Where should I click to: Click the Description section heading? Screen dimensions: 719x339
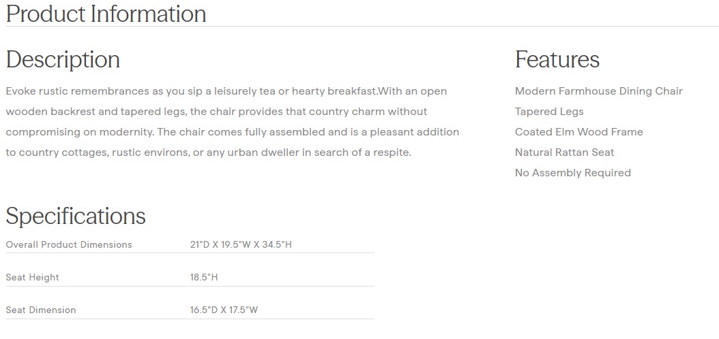tap(63, 60)
